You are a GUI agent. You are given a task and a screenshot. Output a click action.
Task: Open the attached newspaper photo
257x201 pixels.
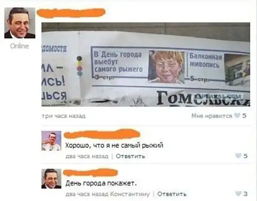[x=146, y=65]
